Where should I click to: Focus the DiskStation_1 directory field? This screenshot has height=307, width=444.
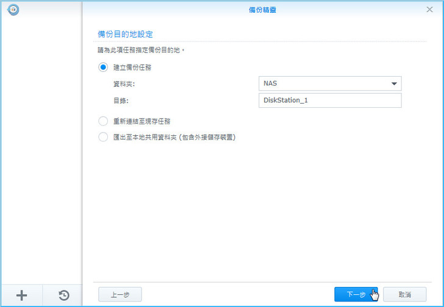coord(329,101)
